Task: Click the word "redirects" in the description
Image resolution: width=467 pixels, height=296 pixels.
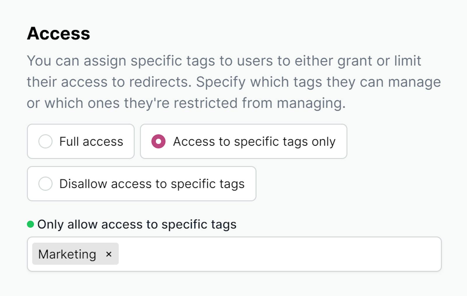Action: [x=160, y=82]
